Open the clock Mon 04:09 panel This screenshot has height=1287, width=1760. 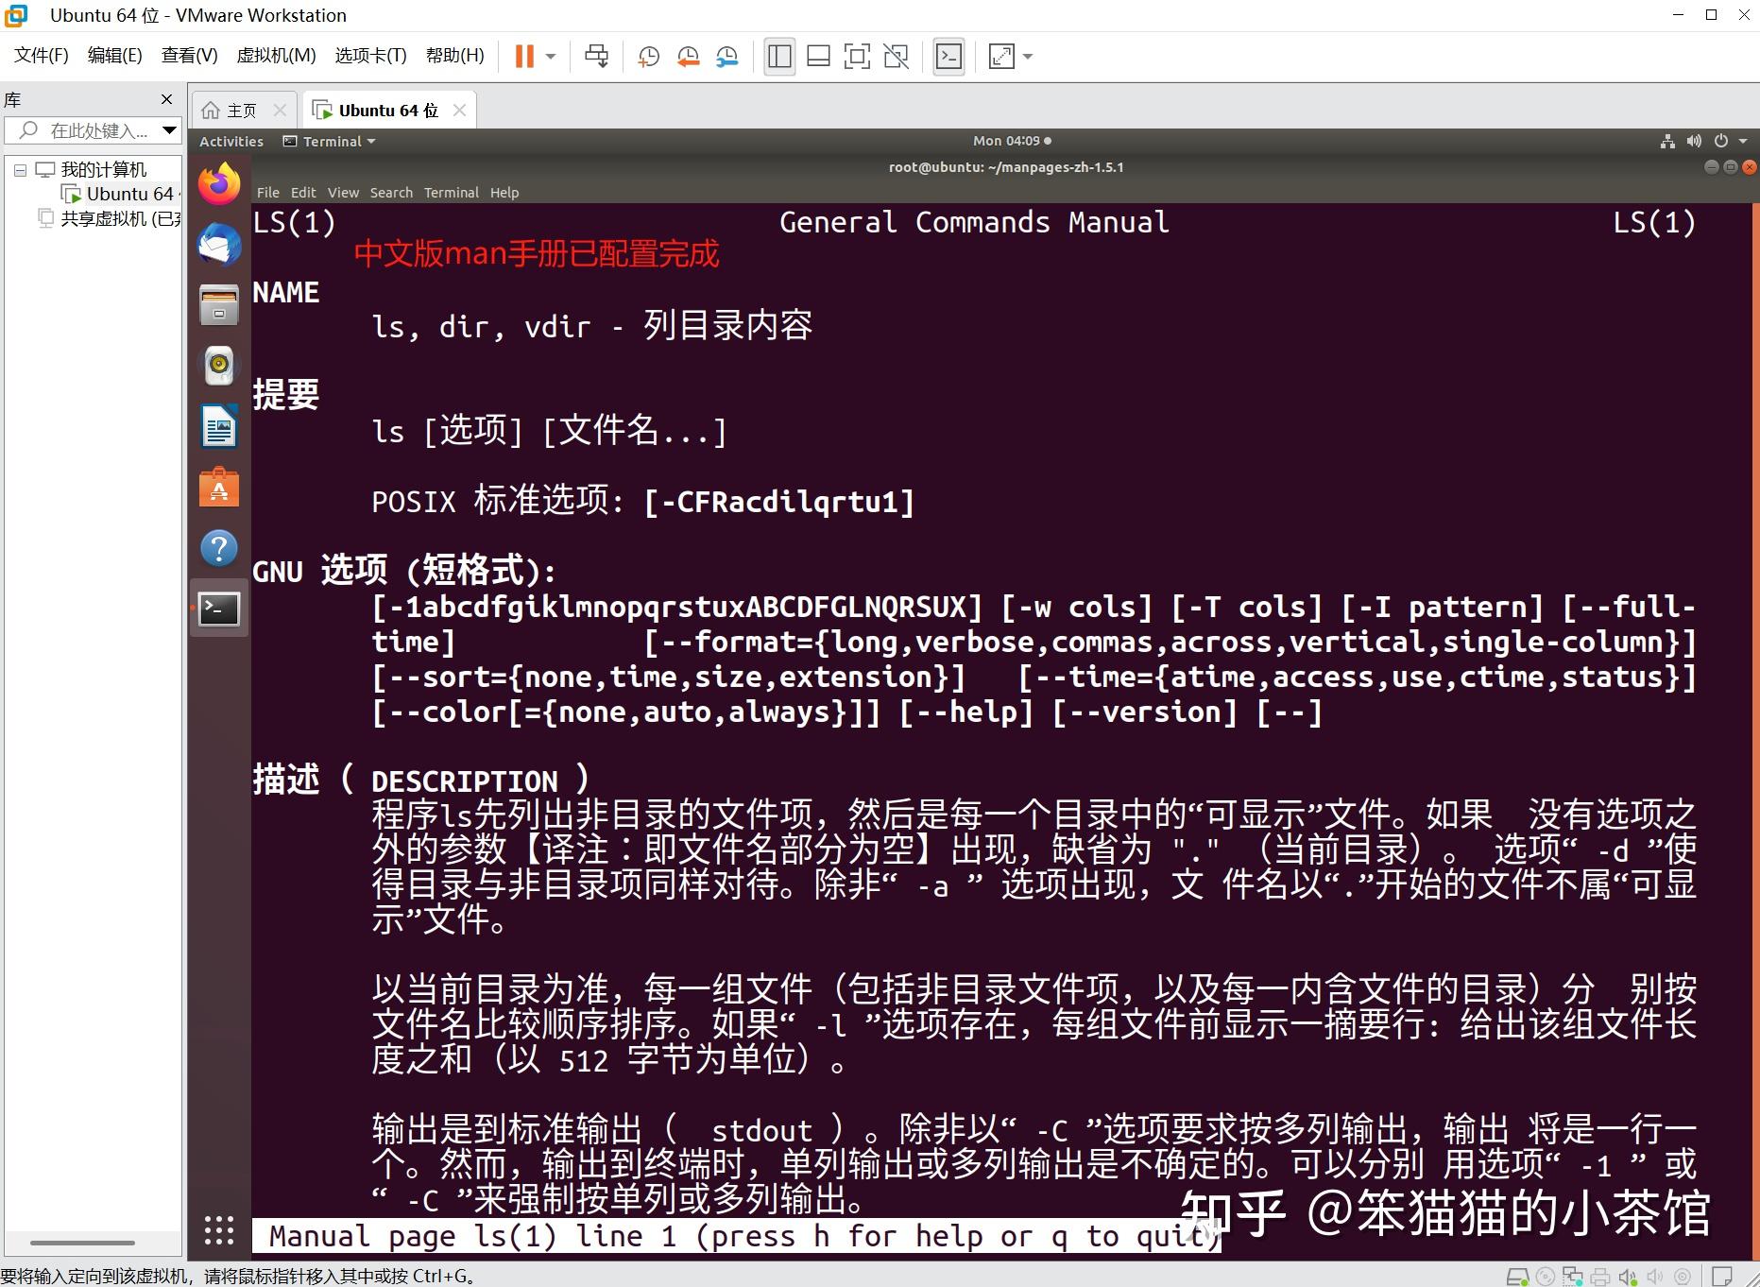pos(1012,141)
